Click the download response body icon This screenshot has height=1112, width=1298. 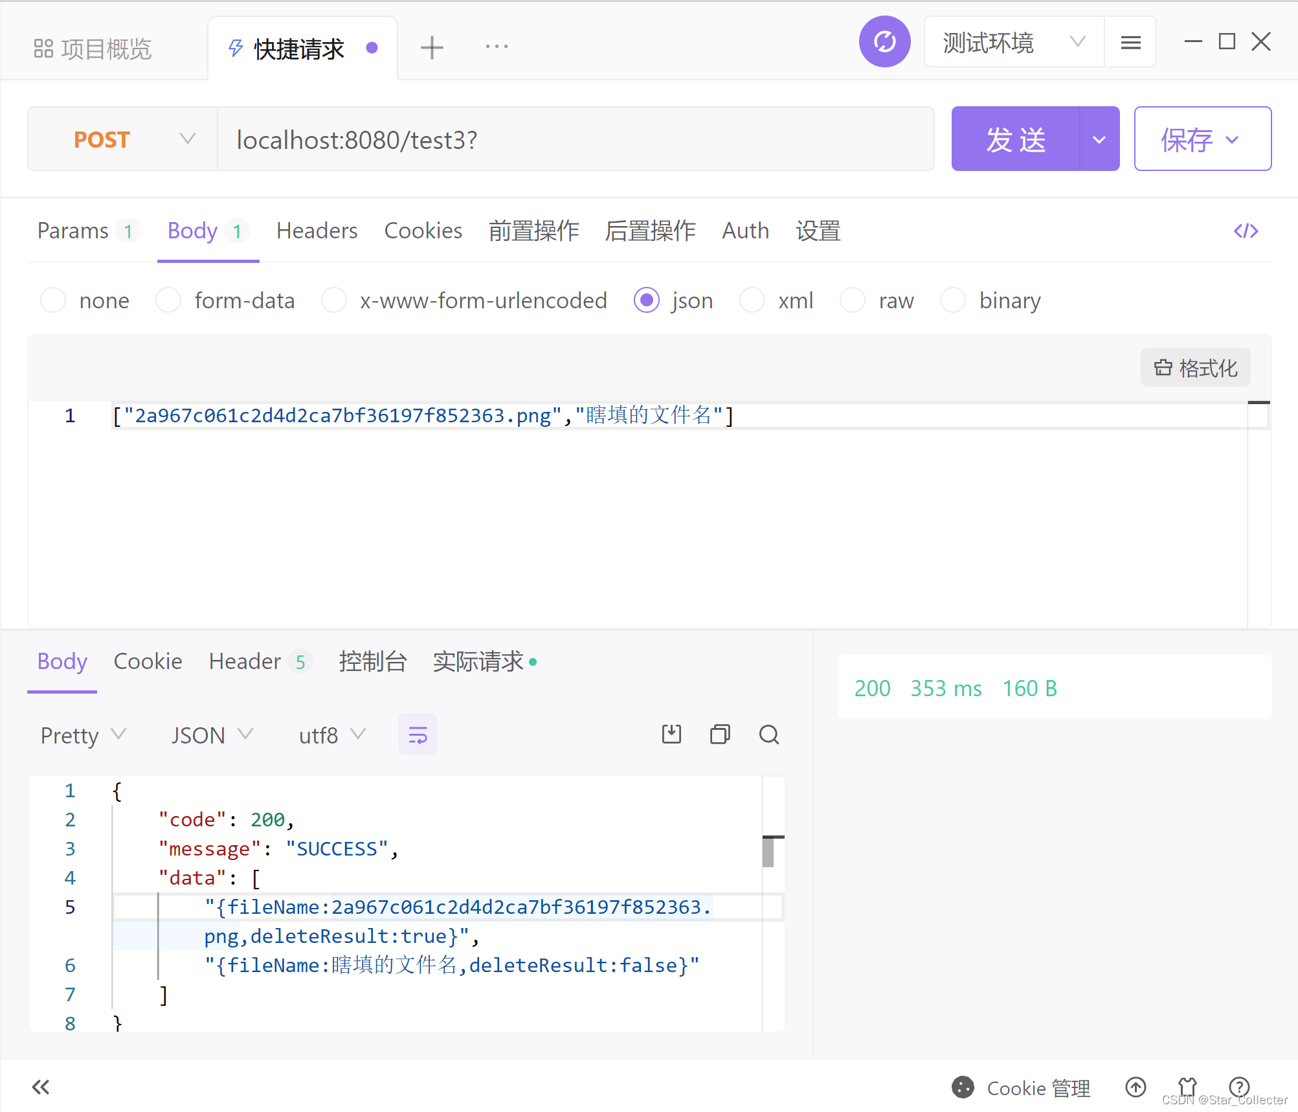671,734
